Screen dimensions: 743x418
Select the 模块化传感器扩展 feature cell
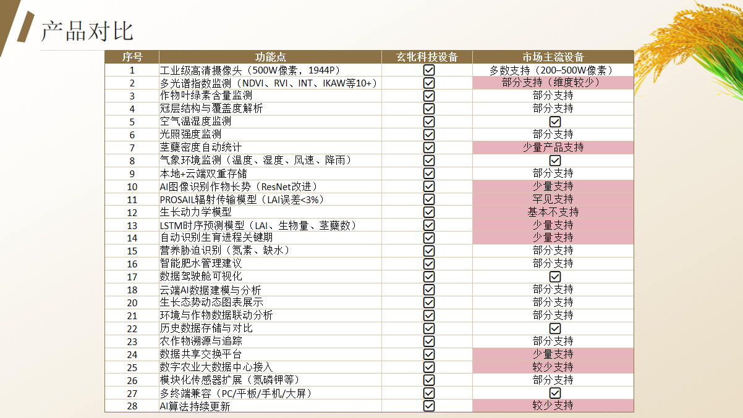coord(270,380)
